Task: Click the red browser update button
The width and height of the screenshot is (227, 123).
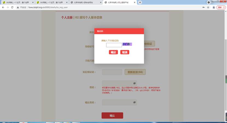Action: click(221, 7)
